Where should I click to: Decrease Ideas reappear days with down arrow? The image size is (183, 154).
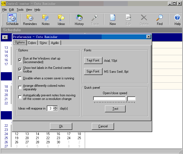tap(55, 110)
